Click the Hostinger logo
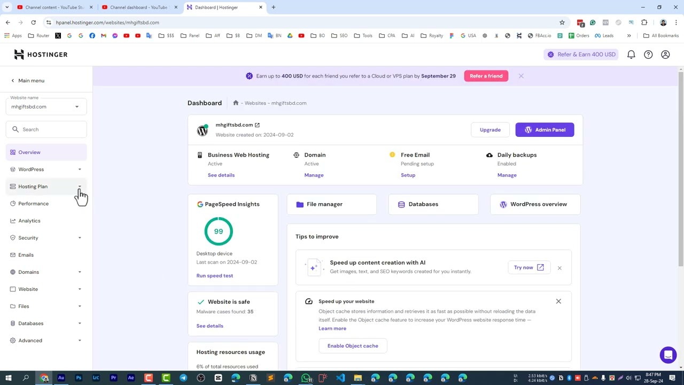The image size is (684, 385). (x=41, y=55)
